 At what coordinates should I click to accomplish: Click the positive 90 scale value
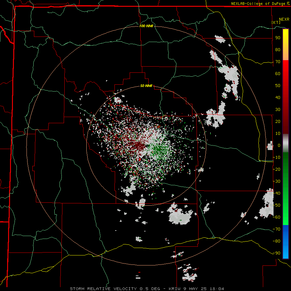[x=278, y=38]
